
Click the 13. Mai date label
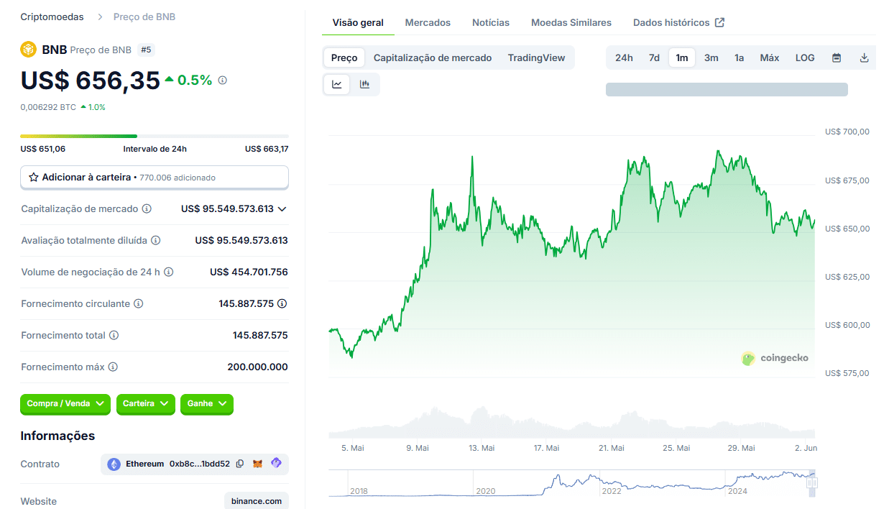[482, 448]
